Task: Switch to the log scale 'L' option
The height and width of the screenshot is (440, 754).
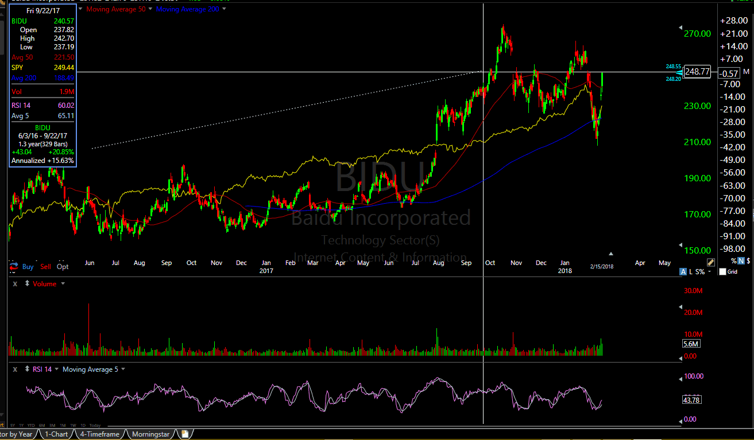Action: tap(691, 272)
